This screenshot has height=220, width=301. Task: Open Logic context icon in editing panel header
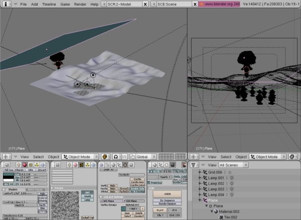101,164
